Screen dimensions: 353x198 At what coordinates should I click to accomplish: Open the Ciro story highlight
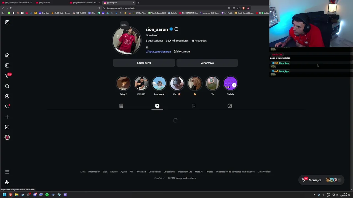[177, 83]
